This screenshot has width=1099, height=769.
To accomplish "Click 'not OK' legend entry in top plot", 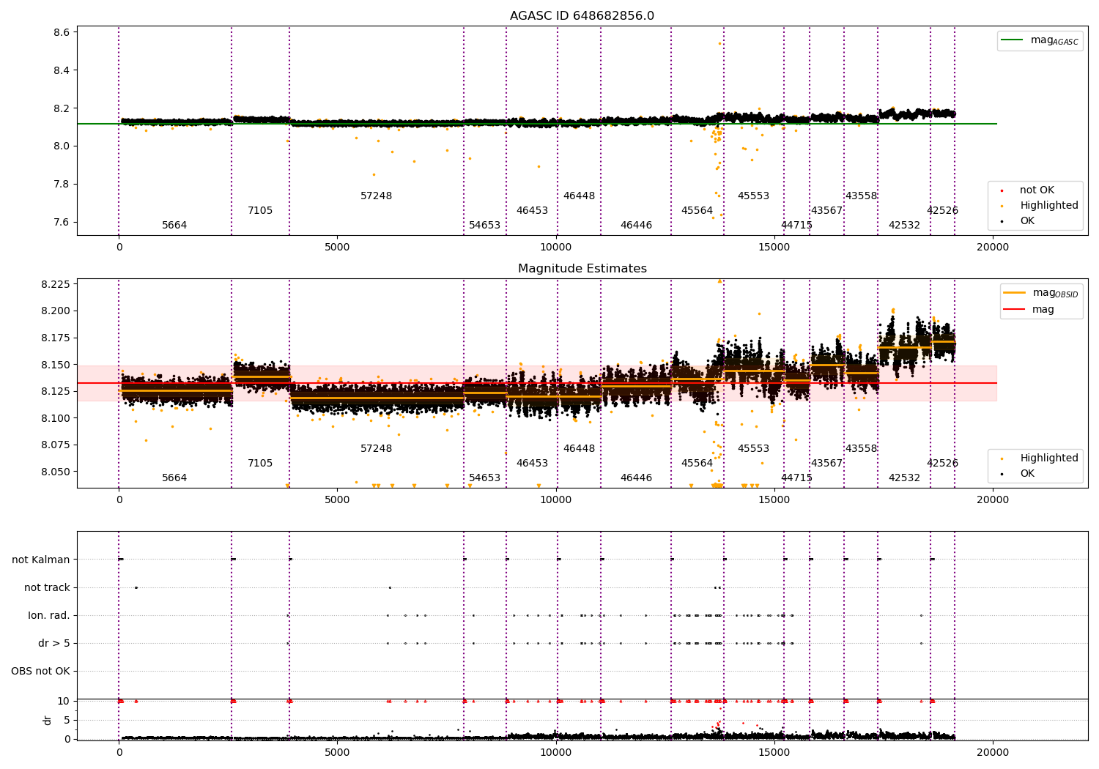I will [x=1037, y=190].
